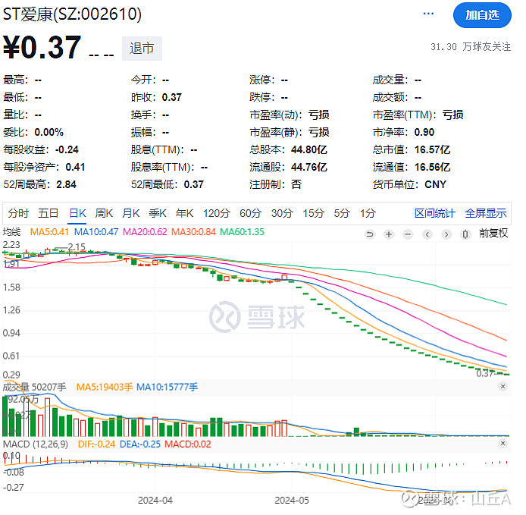This screenshot has width=526, height=515.
Task: Select the 季K tab
Action: pyautogui.click(x=158, y=213)
